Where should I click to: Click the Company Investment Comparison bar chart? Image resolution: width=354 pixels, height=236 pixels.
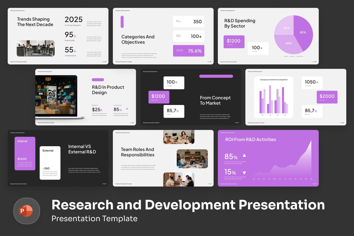(273, 97)
